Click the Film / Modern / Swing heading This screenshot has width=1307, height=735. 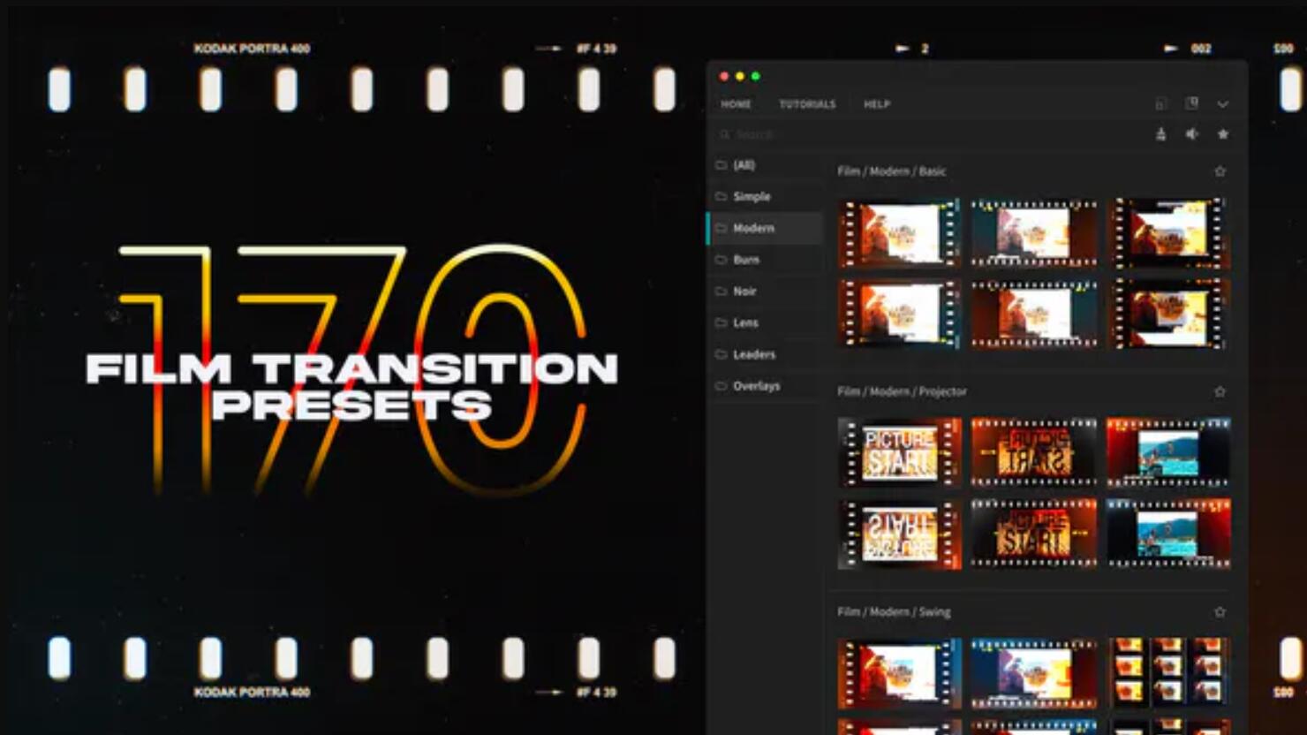pyautogui.click(x=894, y=611)
